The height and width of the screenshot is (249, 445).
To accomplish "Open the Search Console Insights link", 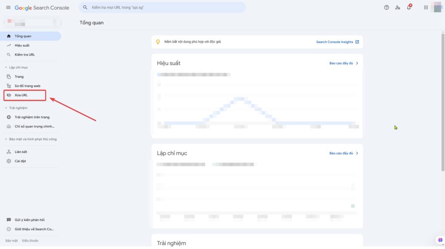I will 335,42.
